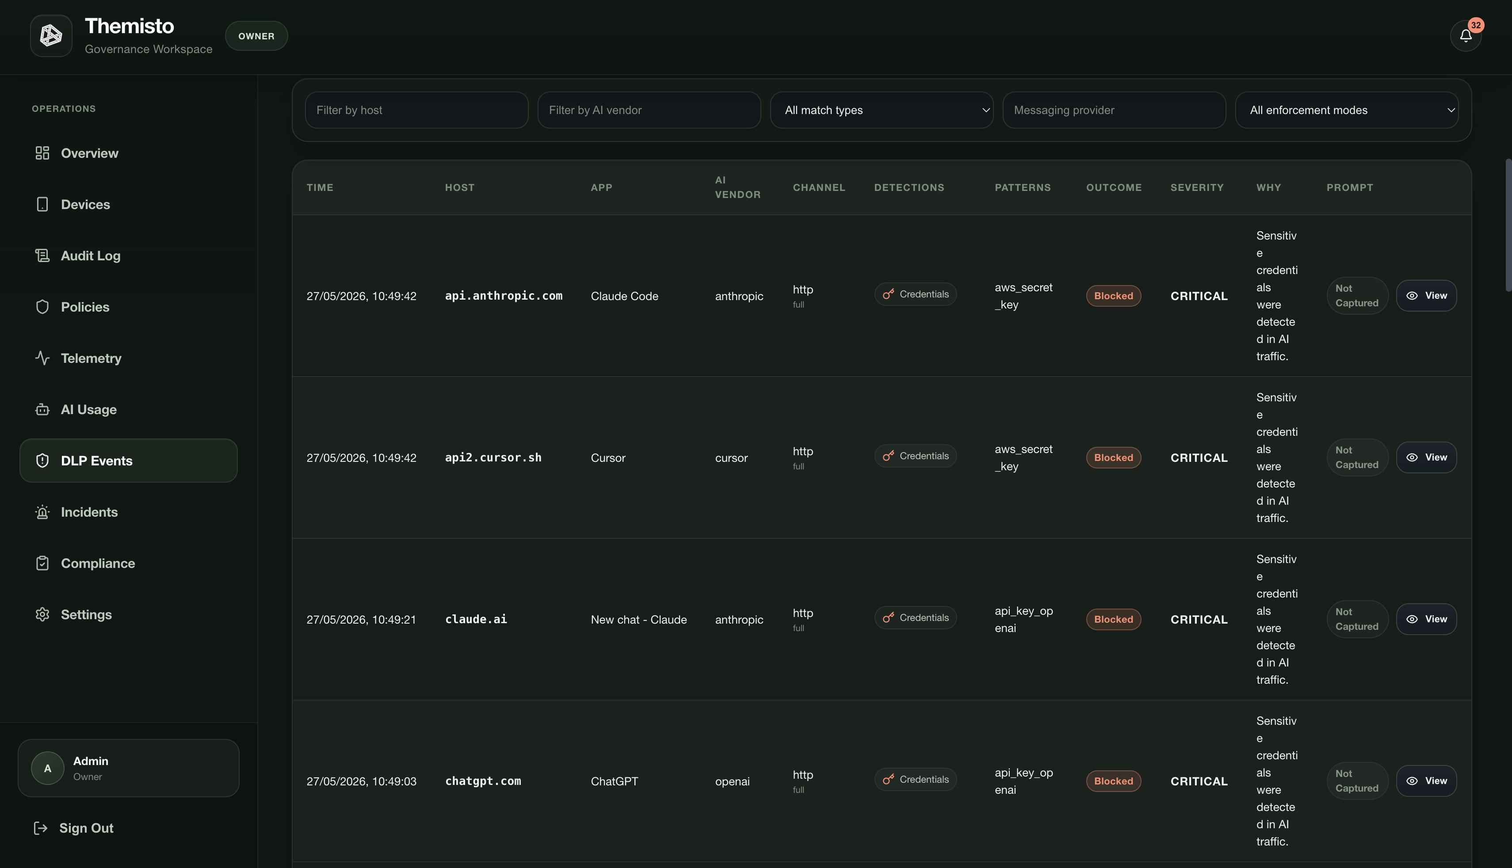Click Blocked badge in ChatGPT row
This screenshot has width=1512, height=868.
(x=1114, y=781)
